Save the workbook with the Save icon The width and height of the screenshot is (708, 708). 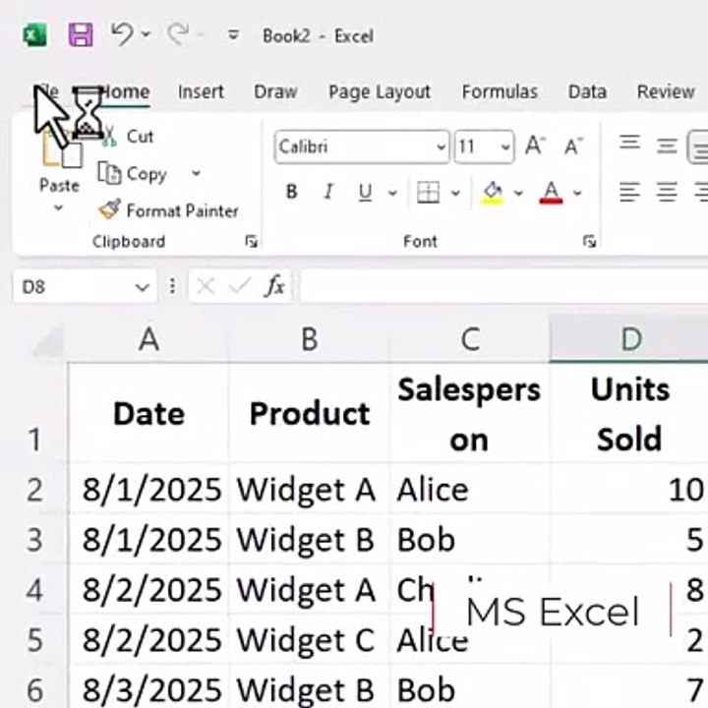coord(81,34)
